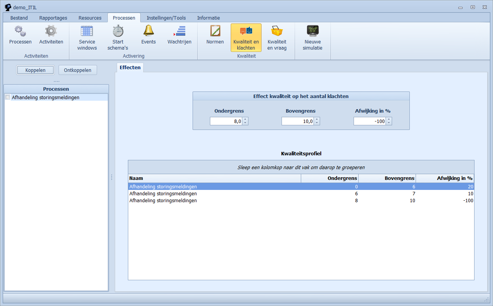The image size is (493, 306).
Task: Open Kwaliteit en vraag basket icon
Action: pos(277,31)
